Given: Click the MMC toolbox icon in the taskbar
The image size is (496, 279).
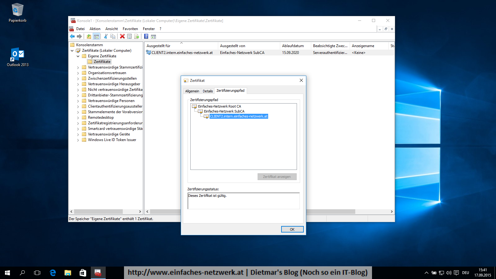Looking at the screenshot, I should click(98, 273).
